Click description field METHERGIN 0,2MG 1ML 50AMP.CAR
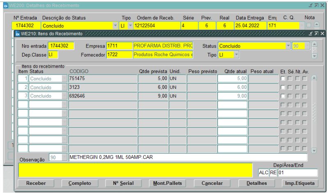This screenshot has height=193, width=328. pos(188,157)
